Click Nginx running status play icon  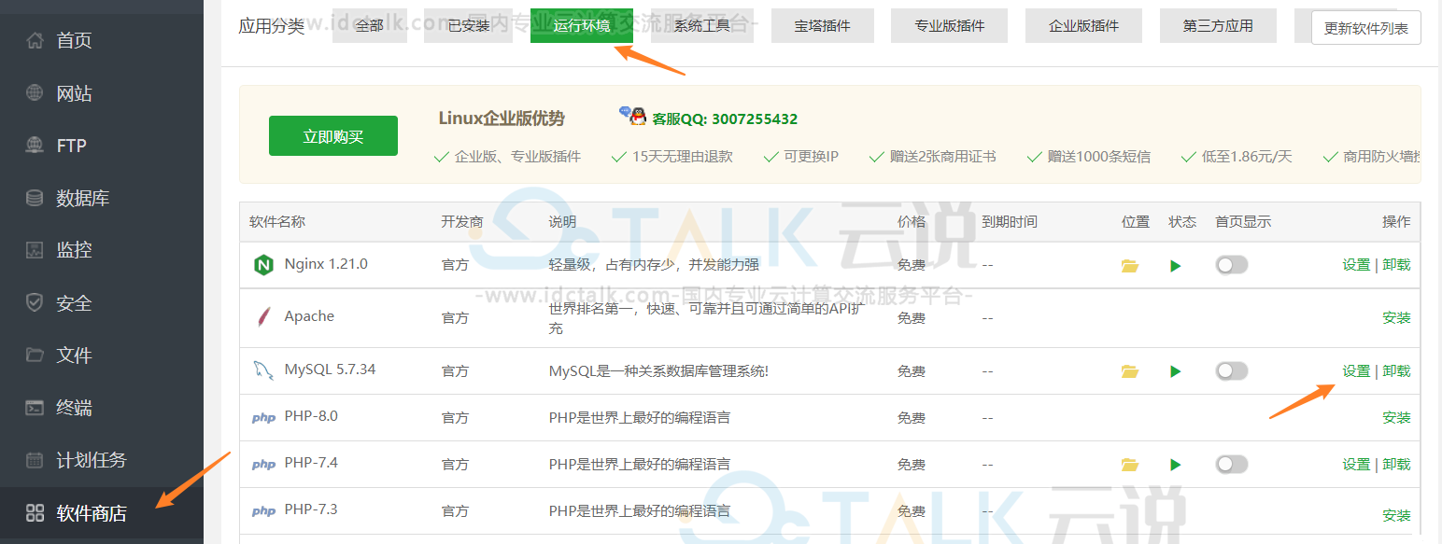1175,266
